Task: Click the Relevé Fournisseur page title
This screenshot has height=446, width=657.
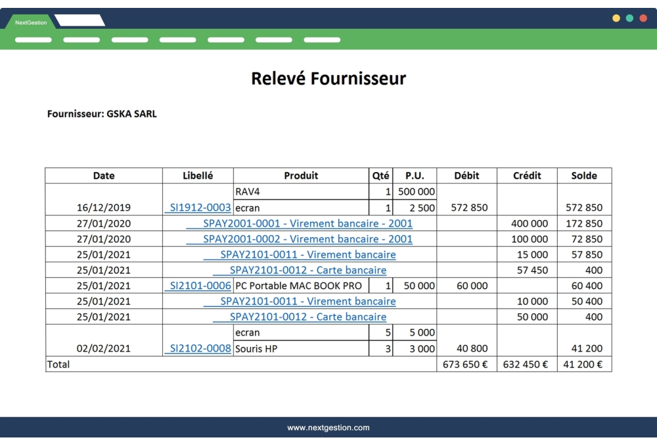Action: tap(328, 79)
